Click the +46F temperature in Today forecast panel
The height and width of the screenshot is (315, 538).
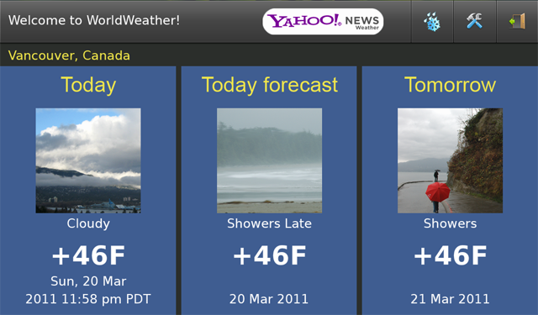269,255
